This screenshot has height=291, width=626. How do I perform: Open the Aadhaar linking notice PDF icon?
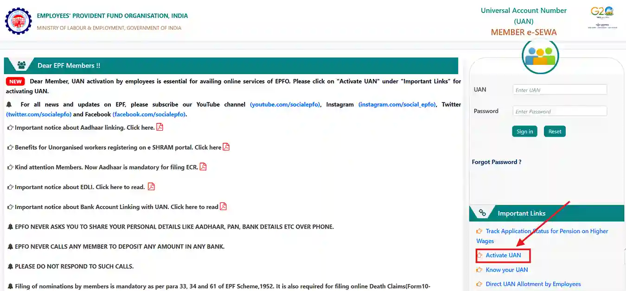click(x=160, y=127)
